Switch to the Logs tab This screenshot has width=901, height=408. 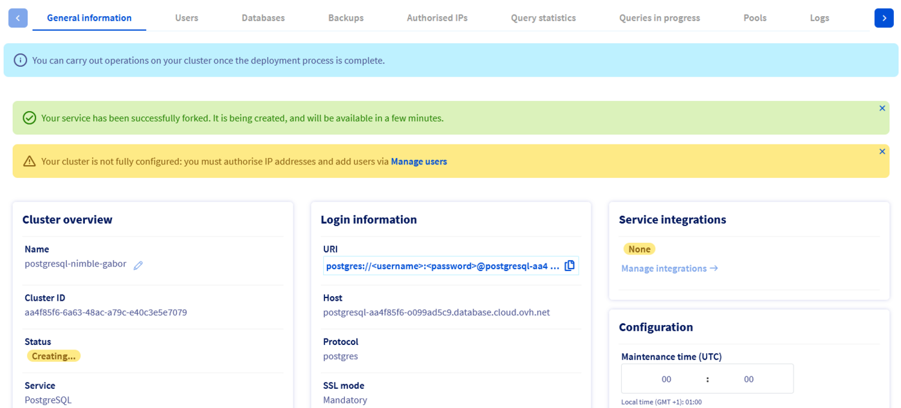point(819,18)
